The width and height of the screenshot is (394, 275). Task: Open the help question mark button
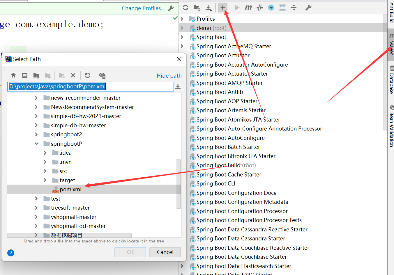pyautogui.click(x=11, y=253)
